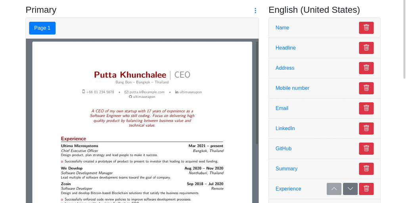The height and width of the screenshot is (203, 406).
Task: Click the CEO headline in the preview
Action: 182,75
